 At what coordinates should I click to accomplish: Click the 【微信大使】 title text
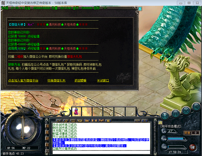click(x=17, y=24)
